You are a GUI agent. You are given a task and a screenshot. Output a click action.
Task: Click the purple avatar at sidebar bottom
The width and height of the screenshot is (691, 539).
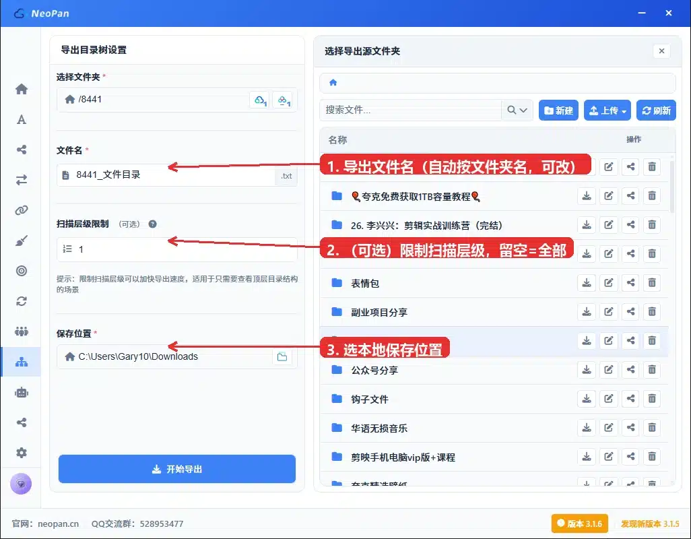(21, 484)
